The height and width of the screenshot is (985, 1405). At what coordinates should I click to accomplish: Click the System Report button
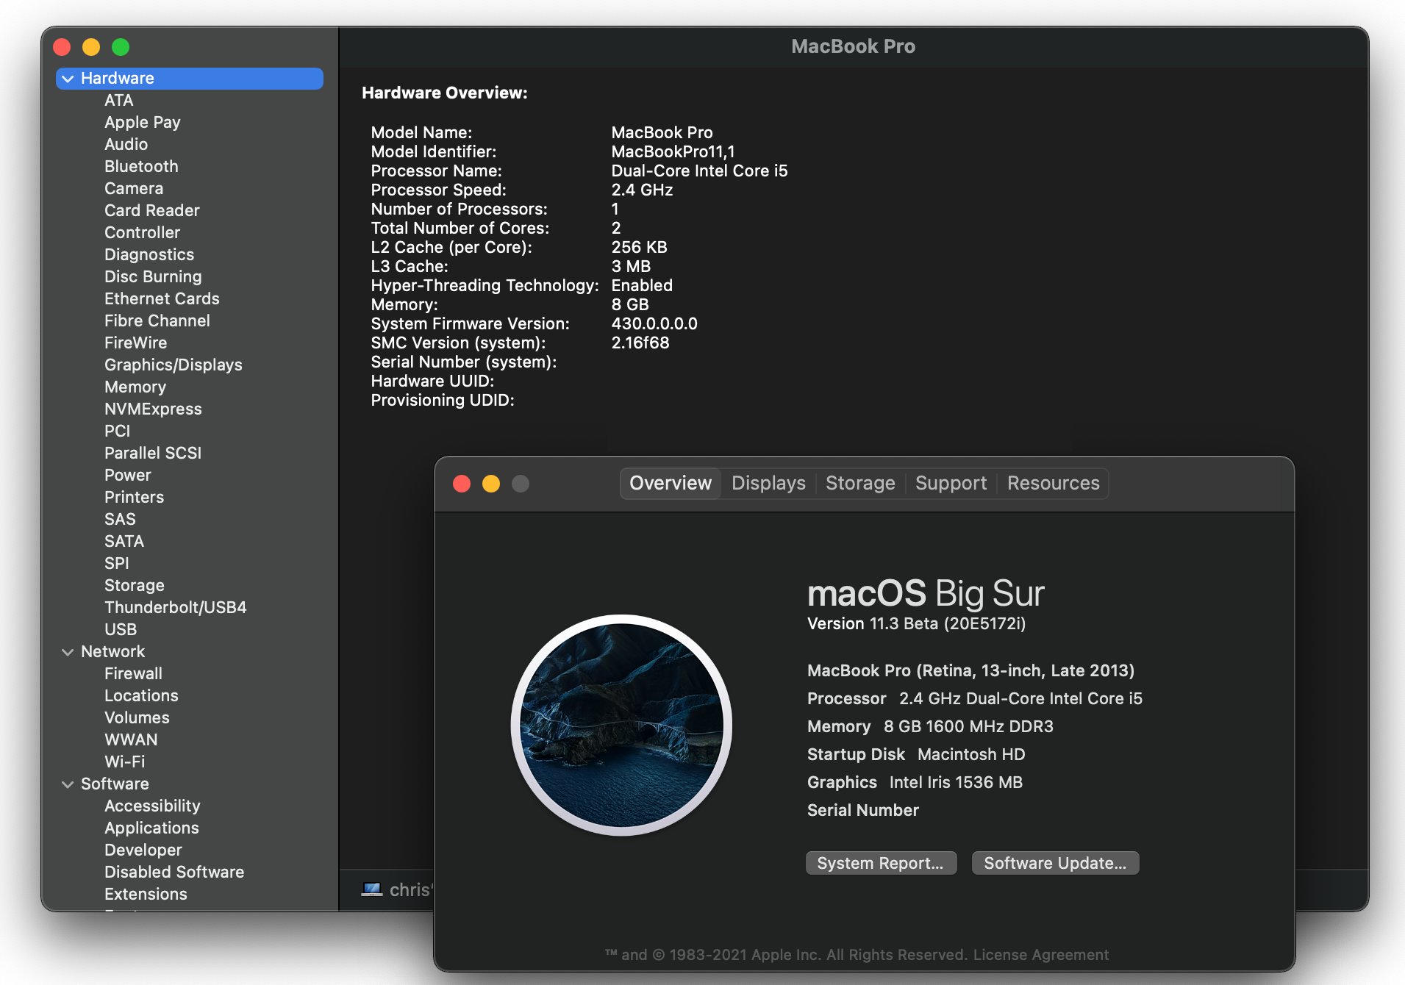pyautogui.click(x=881, y=863)
